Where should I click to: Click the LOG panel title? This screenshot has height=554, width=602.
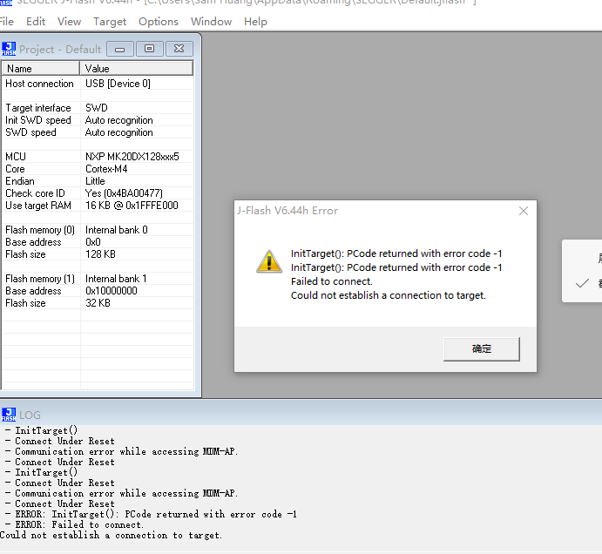(30, 415)
